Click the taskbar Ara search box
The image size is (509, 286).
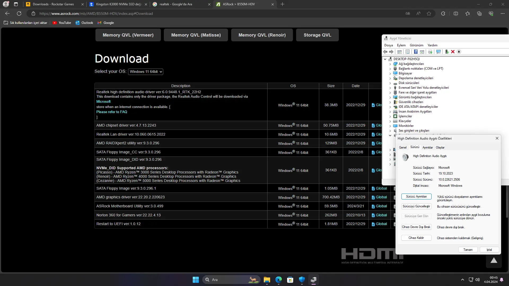pyautogui.click(x=231, y=280)
